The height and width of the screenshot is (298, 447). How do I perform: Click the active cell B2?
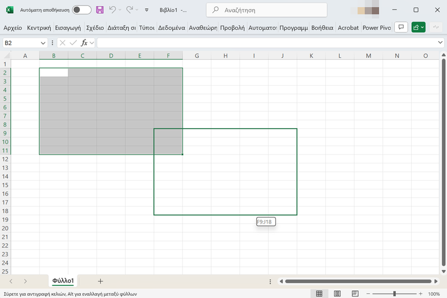coord(54,73)
